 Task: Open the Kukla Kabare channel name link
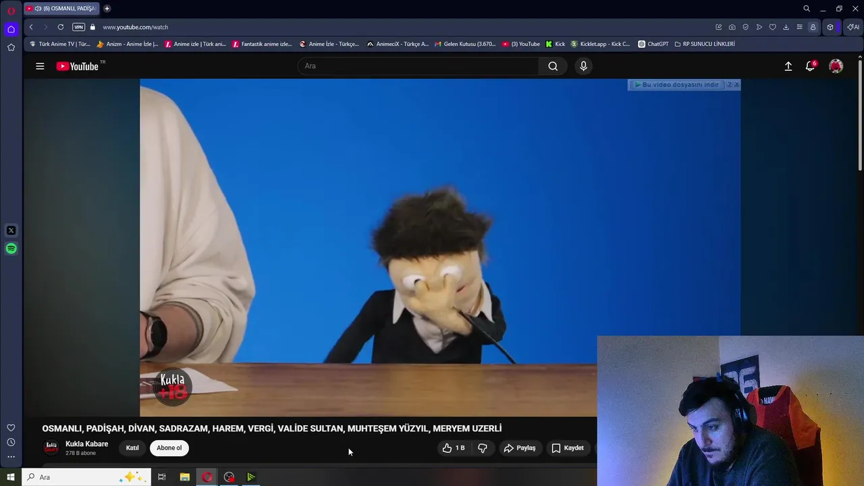click(86, 444)
